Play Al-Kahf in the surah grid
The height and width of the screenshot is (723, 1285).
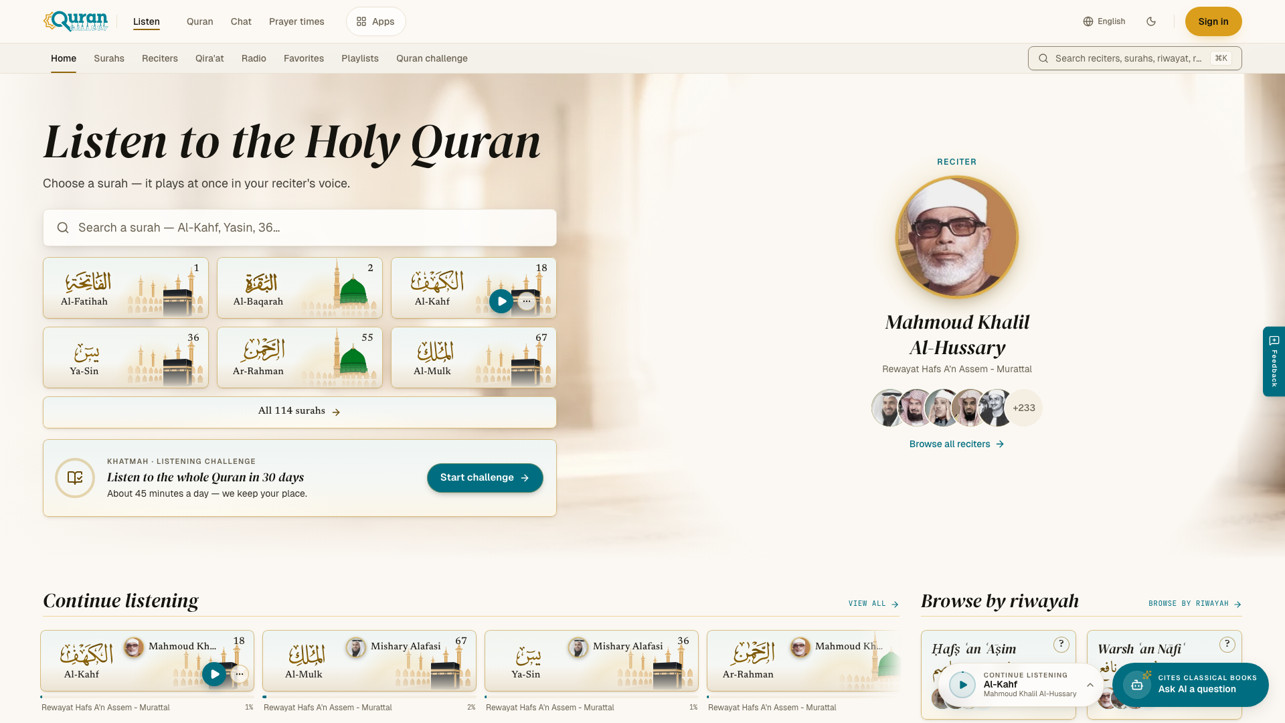click(501, 301)
